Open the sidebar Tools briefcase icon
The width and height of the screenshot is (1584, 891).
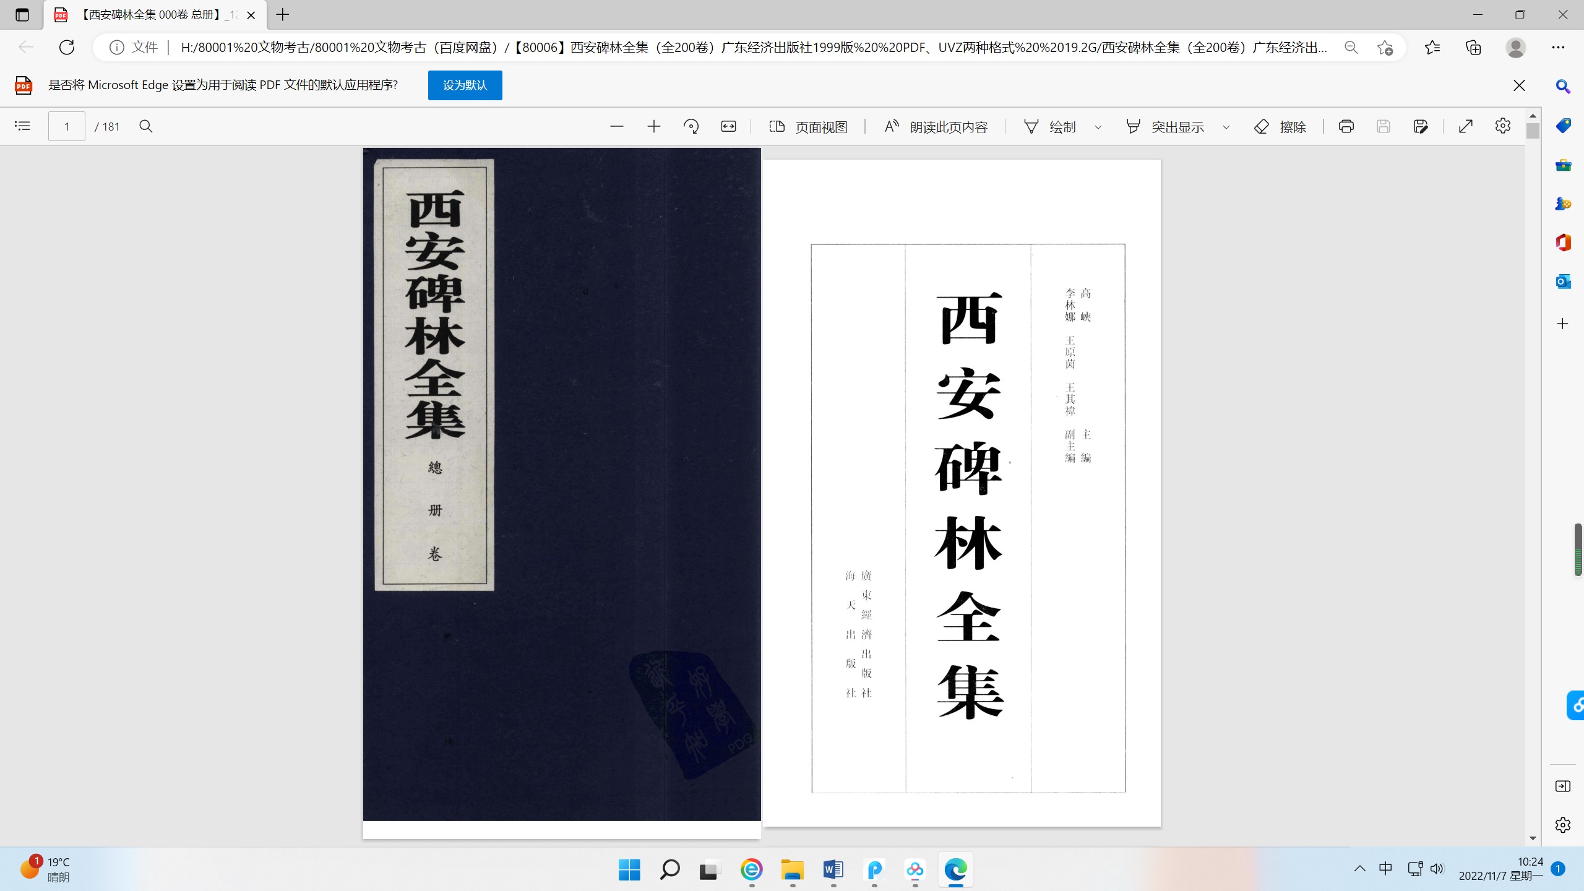tap(1563, 165)
